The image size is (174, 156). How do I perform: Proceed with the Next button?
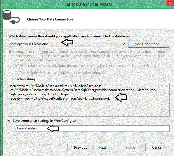104,147
